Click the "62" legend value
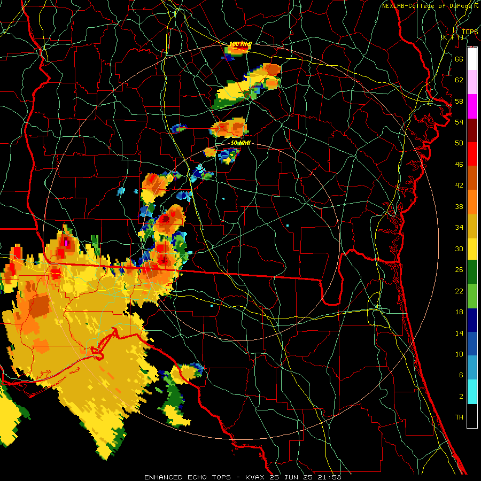This screenshot has width=481, height=481. (459, 80)
